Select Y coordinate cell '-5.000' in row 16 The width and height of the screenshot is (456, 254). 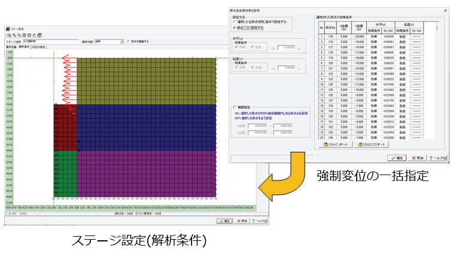tap(359, 117)
